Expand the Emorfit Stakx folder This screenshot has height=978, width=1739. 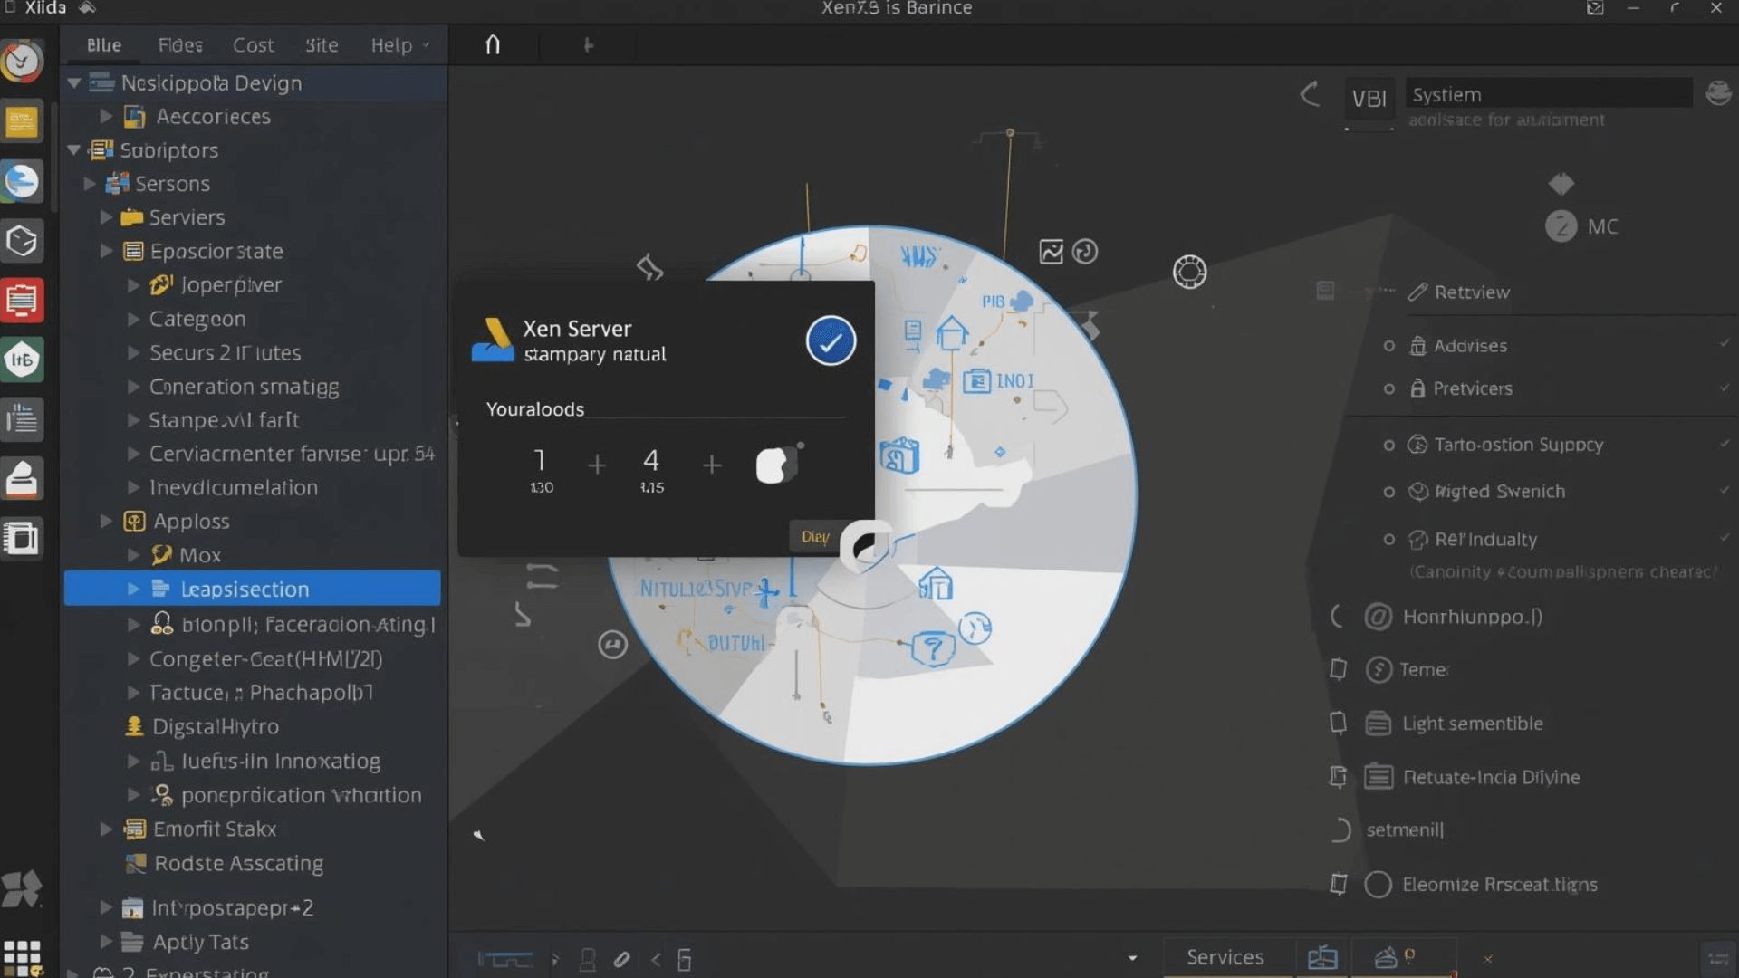click(x=106, y=829)
